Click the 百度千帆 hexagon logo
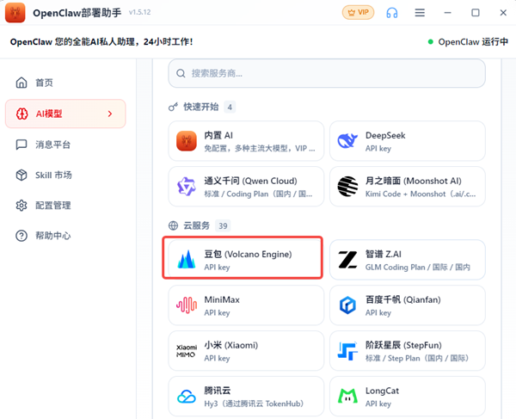 (x=347, y=305)
